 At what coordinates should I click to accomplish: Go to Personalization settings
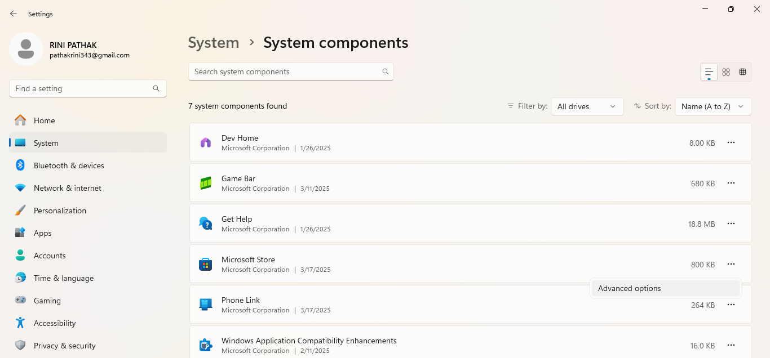60,211
